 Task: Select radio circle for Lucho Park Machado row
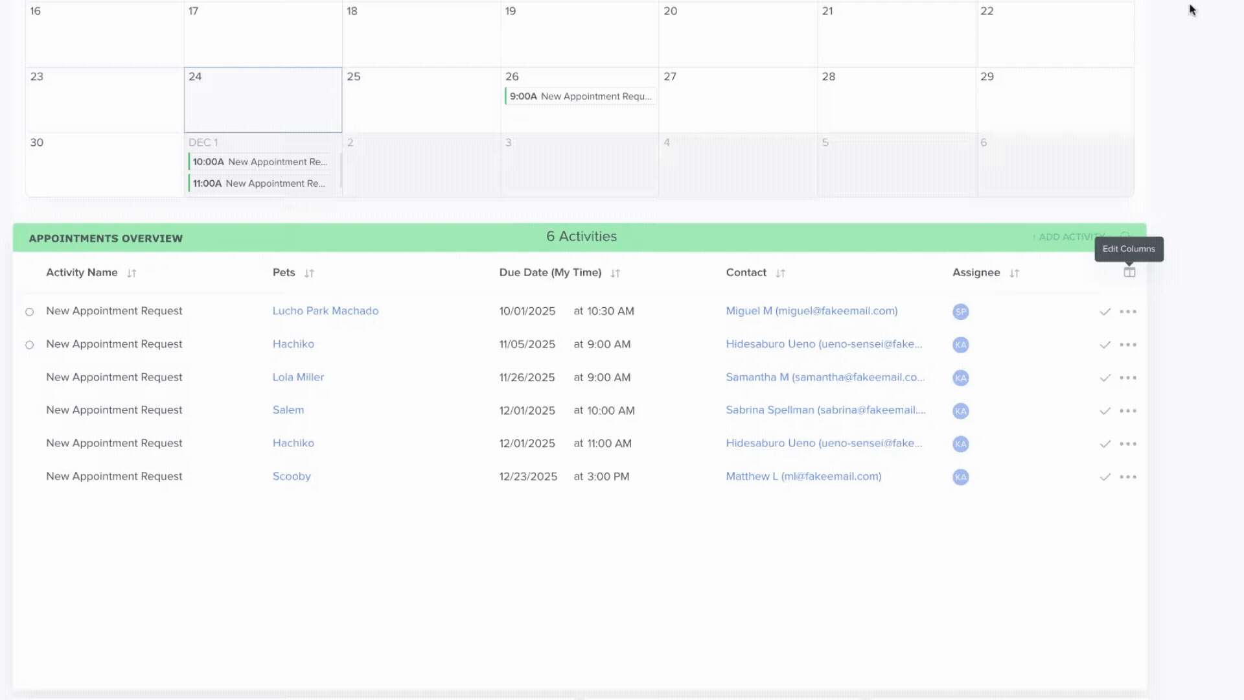[30, 312]
